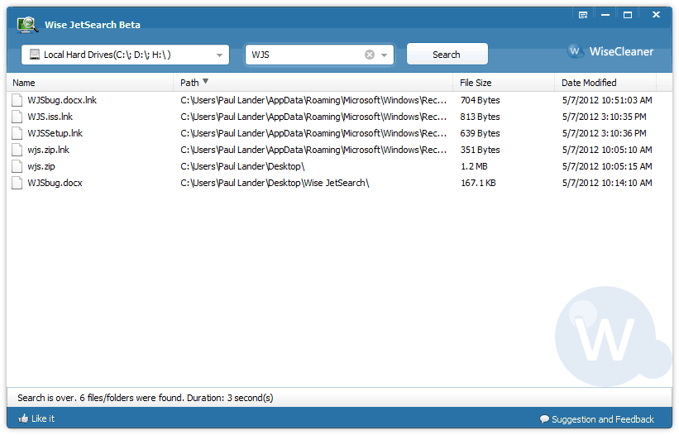The width and height of the screenshot is (679, 435).
Task: Click the Wise JetSearch app logo icon
Action: (x=27, y=25)
